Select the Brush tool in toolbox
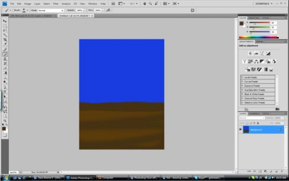The image size is (289, 181). [5, 54]
